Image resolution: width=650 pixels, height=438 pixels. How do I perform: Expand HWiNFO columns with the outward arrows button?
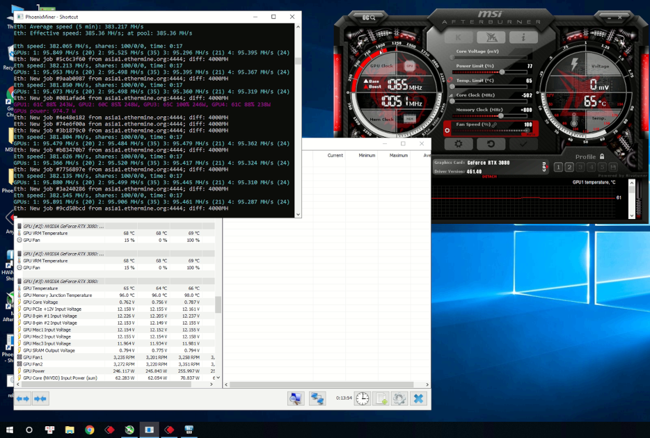23,398
